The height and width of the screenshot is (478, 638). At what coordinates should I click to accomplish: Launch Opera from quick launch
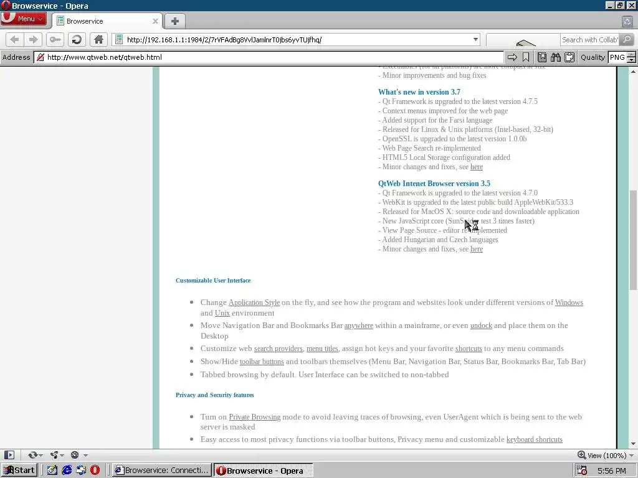95,471
